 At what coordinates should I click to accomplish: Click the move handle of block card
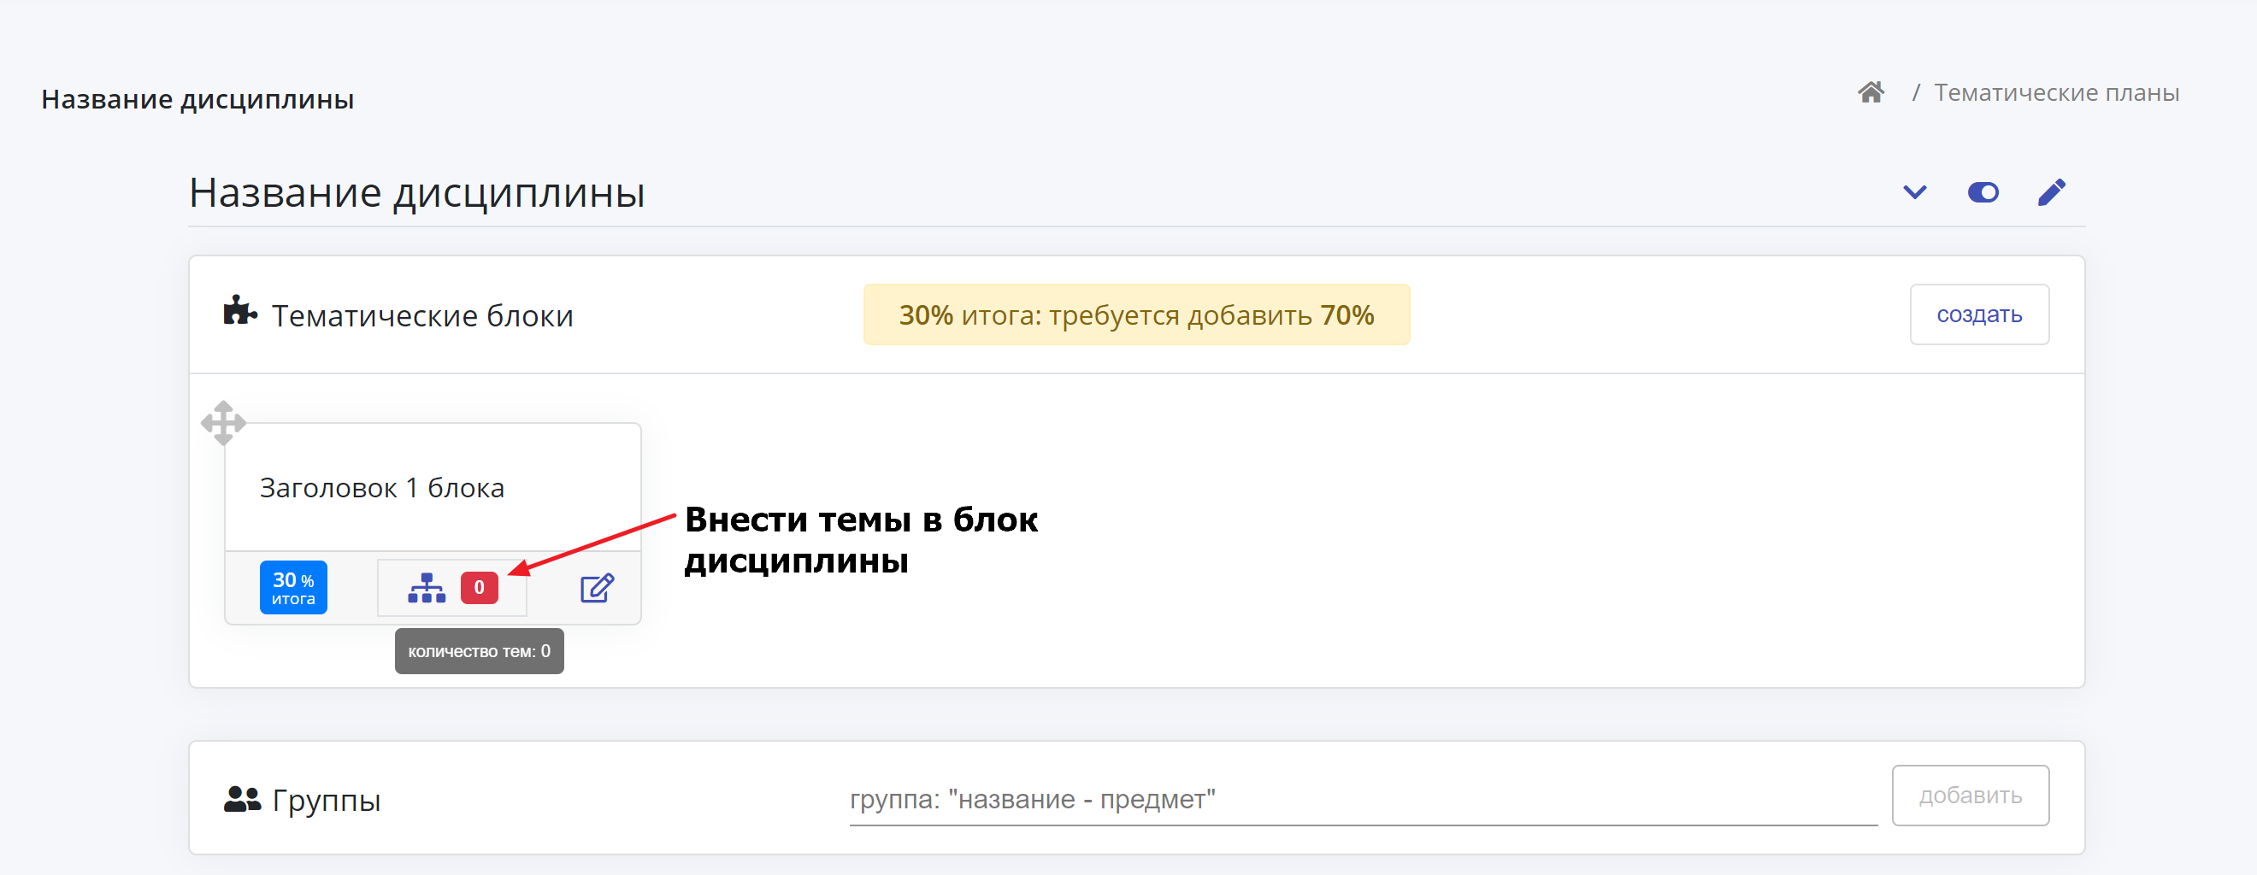(x=223, y=423)
